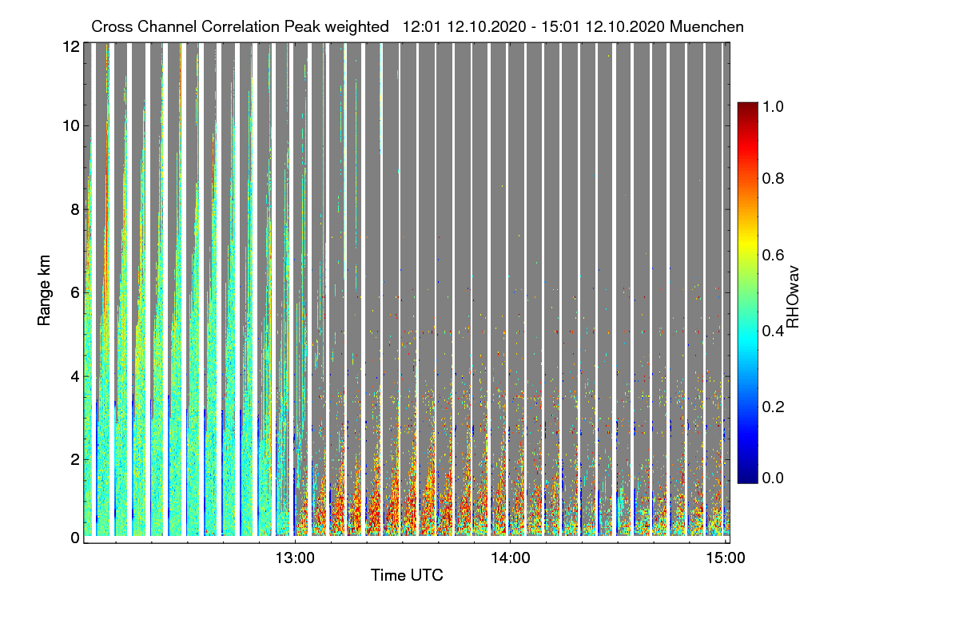The width and height of the screenshot is (959, 639).
Task: Click the station name 'Muenchen' in the title
Action: 707,26
